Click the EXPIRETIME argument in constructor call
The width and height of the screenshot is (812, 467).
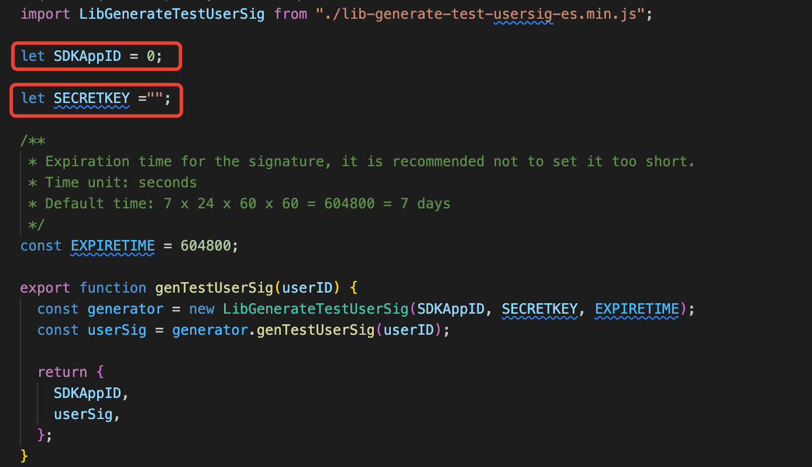tap(636, 309)
